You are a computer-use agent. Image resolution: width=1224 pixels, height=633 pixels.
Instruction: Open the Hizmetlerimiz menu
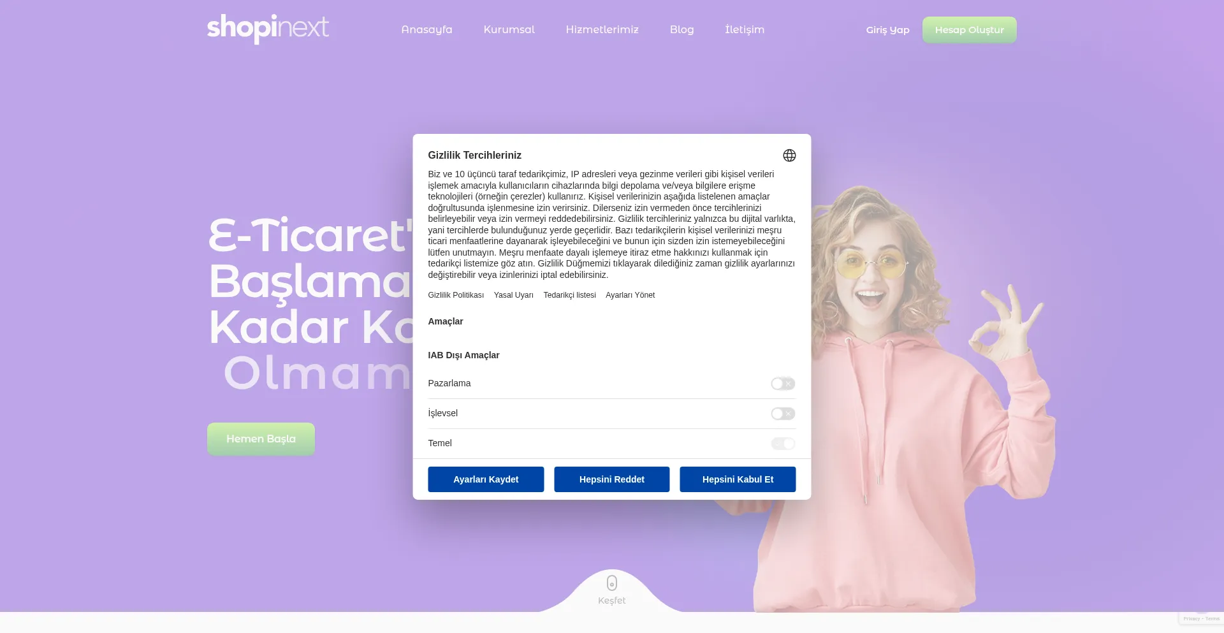click(x=602, y=29)
